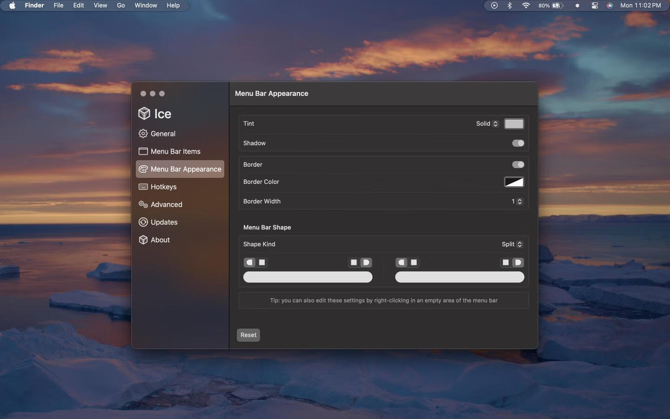
Task: Click the keyboard icon for Hotkeys
Action: coord(143,187)
